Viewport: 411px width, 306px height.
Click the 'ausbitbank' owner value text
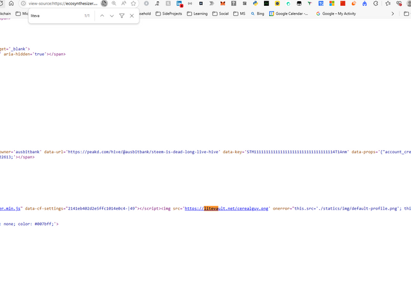pos(28,151)
